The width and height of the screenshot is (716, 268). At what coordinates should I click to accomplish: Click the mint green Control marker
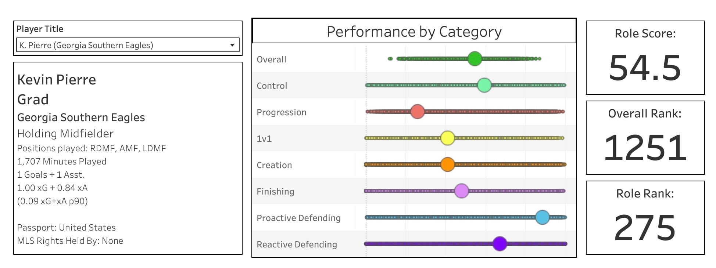(x=484, y=85)
